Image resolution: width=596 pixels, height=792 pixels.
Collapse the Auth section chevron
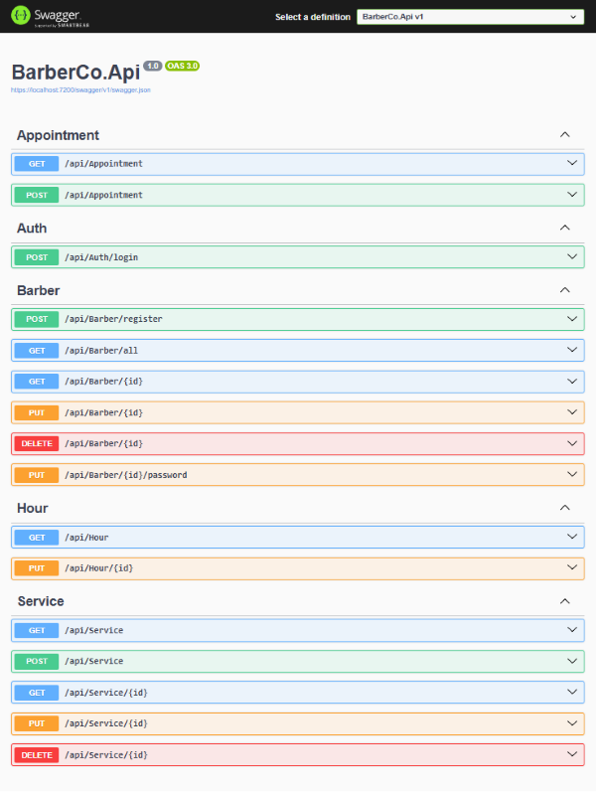click(564, 228)
